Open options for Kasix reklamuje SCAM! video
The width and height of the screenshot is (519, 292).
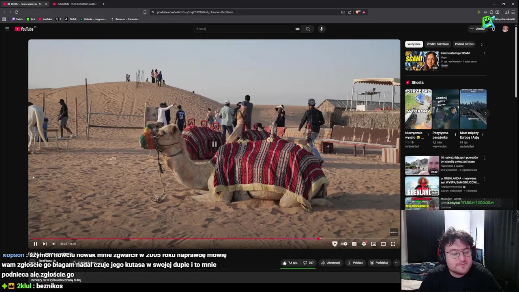click(485, 54)
